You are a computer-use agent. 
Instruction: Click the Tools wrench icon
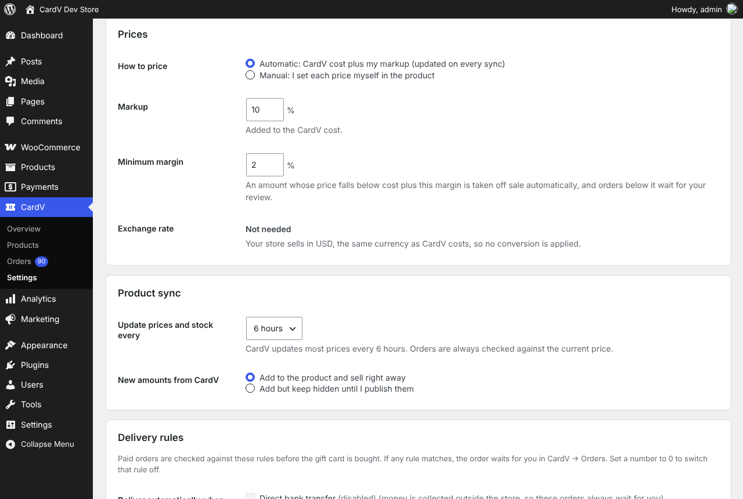point(10,404)
